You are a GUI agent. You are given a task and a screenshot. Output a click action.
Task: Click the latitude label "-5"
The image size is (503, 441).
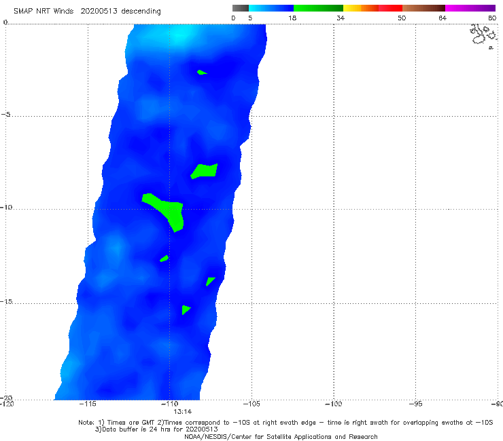(6, 115)
